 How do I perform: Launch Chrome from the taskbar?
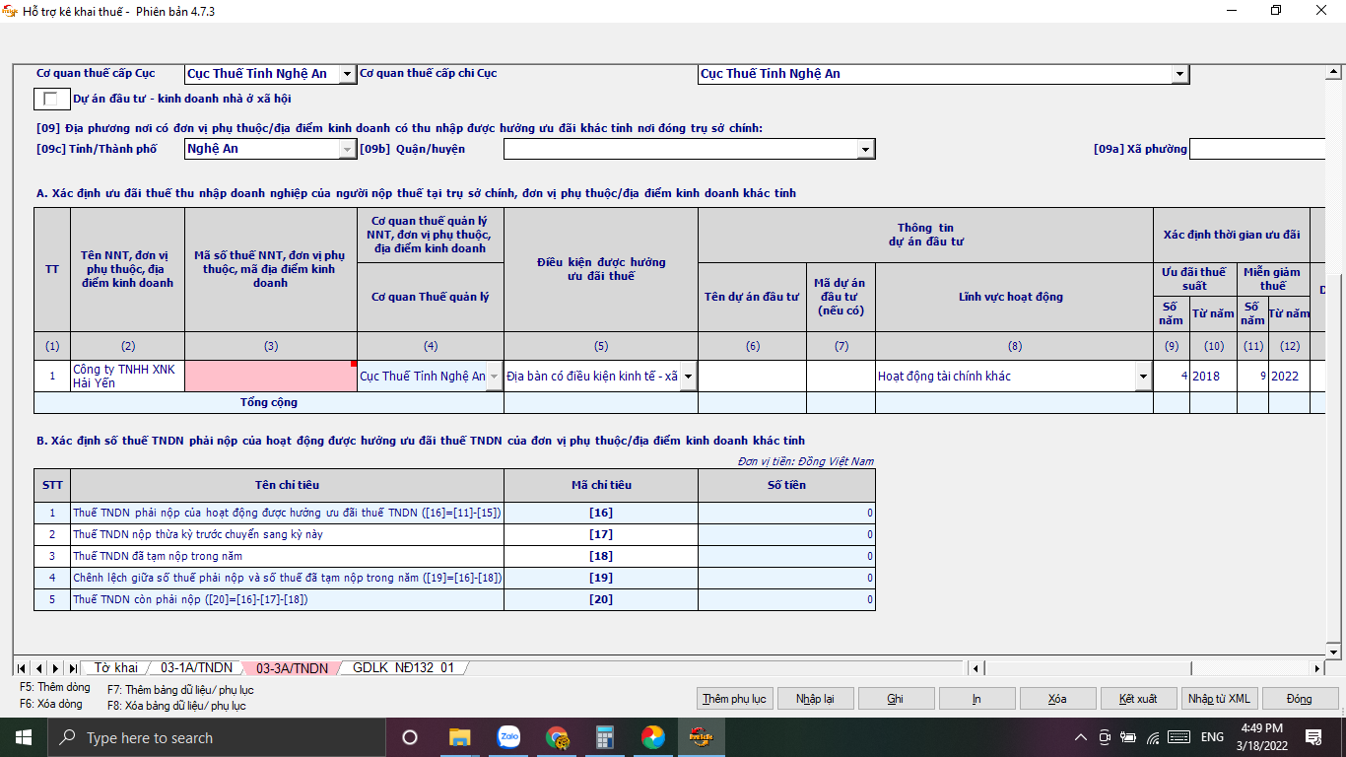click(x=557, y=737)
